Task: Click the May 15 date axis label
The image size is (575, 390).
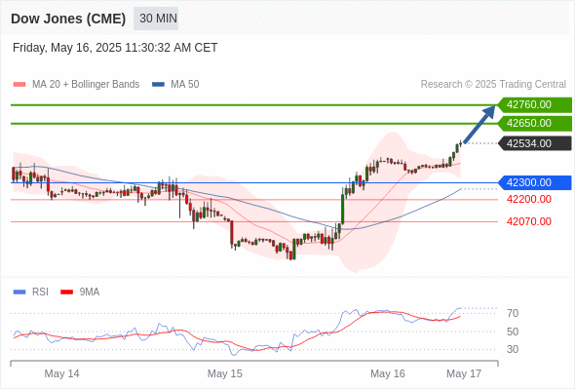Action: click(225, 373)
